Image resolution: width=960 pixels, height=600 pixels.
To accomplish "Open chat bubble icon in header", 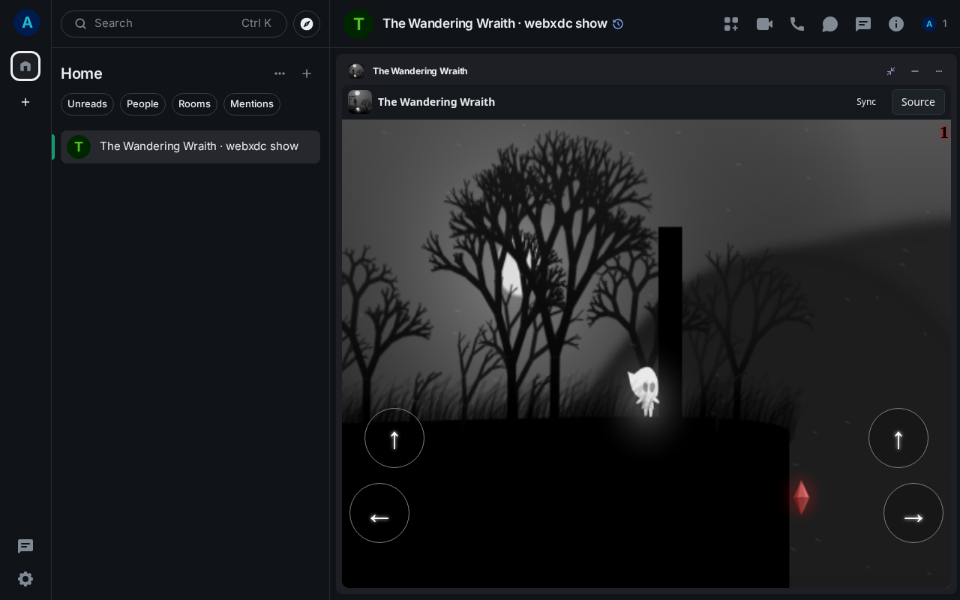I will [x=830, y=24].
